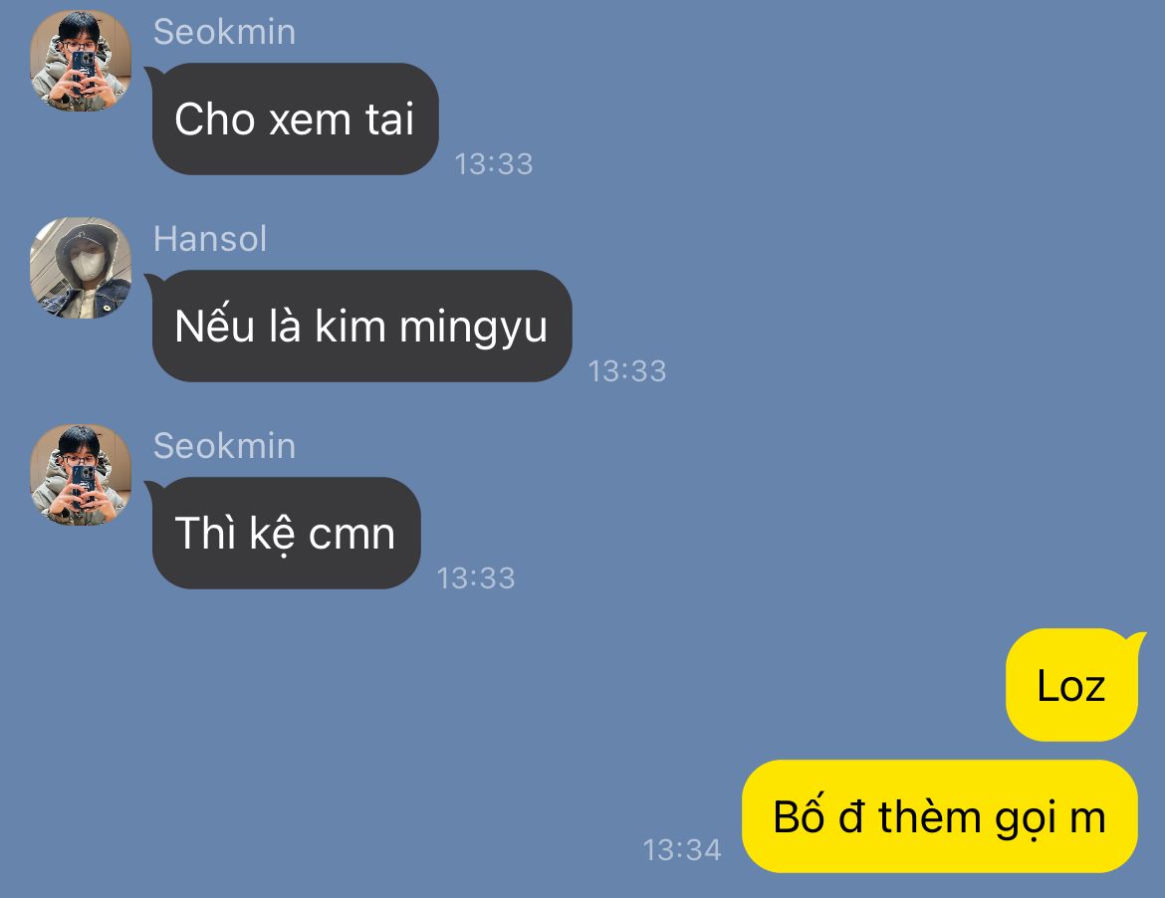The height and width of the screenshot is (898, 1165).
Task: Select the "Thì kệ cmn" message bubble
Action: [x=286, y=534]
